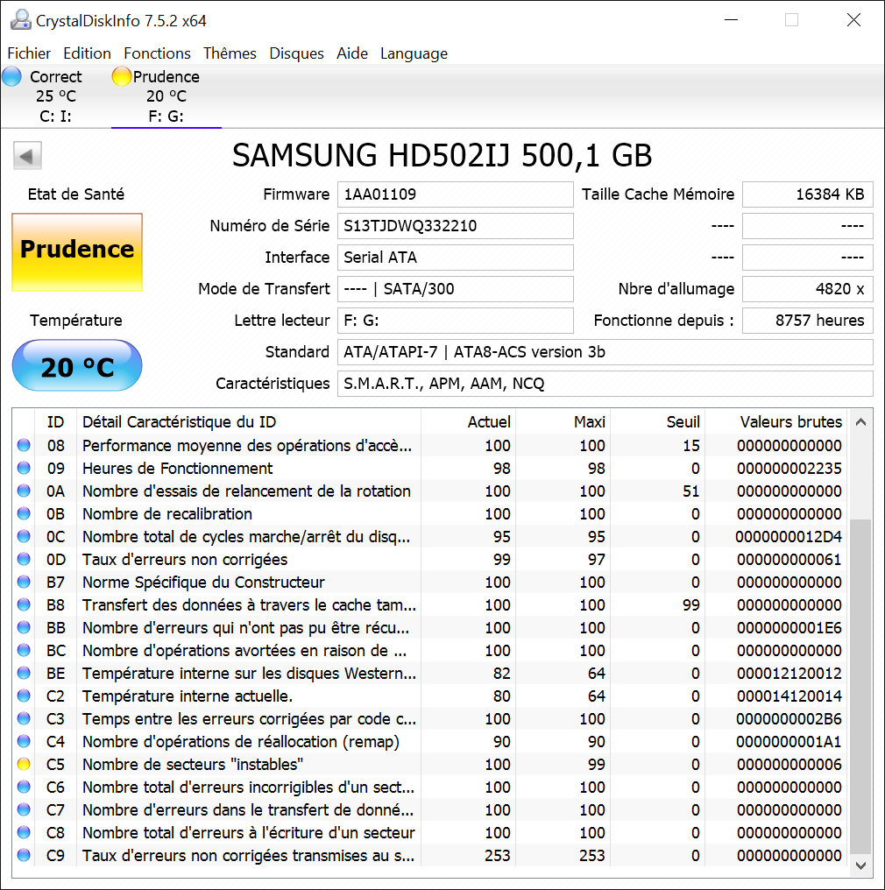885x890 pixels.
Task: Click the scroll up arrow of SMART list
Action: point(860,421)
